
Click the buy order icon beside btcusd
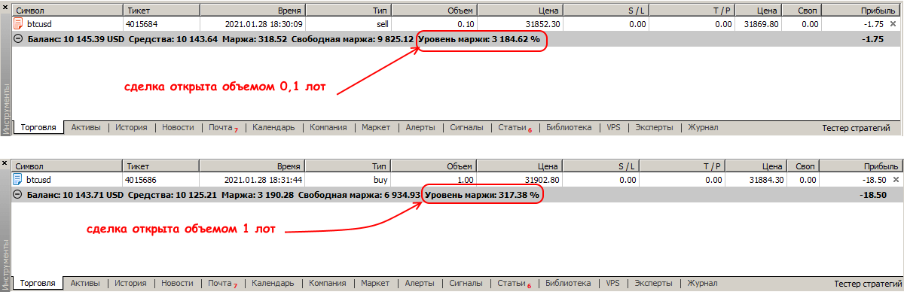coord(19,180)
